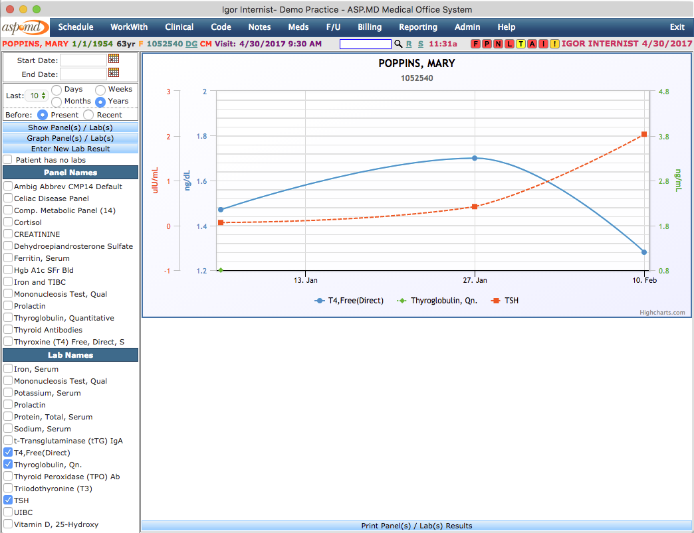Open the Last 10 count dropdown
Screen dimensions: 694x533
coord(36,96)
